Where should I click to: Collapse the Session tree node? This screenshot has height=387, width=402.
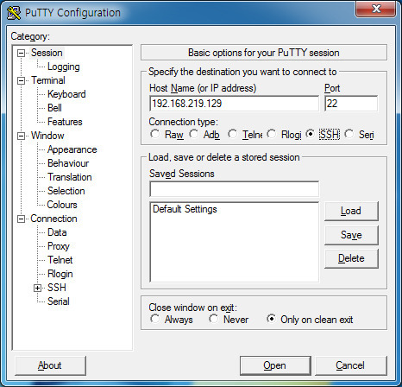click(21, 53)
